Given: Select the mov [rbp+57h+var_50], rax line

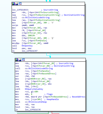Looking at the screenshot, I should [30, 28].
